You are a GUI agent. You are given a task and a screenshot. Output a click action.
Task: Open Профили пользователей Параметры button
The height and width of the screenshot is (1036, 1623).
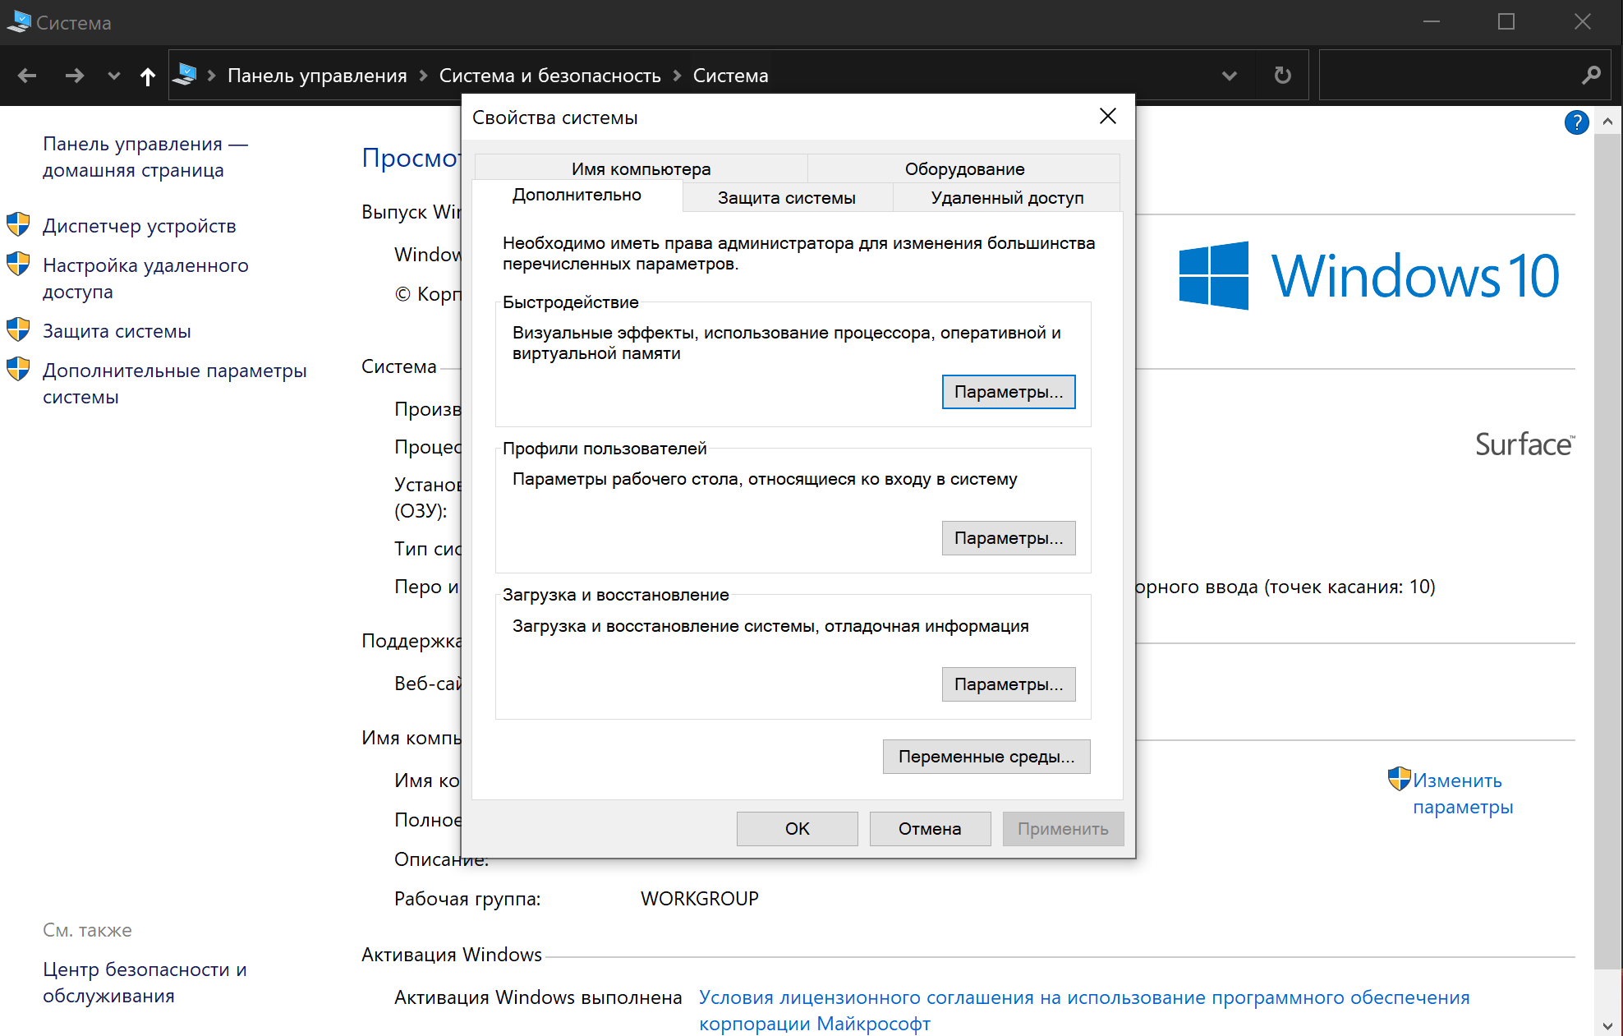click(1009, 538)
